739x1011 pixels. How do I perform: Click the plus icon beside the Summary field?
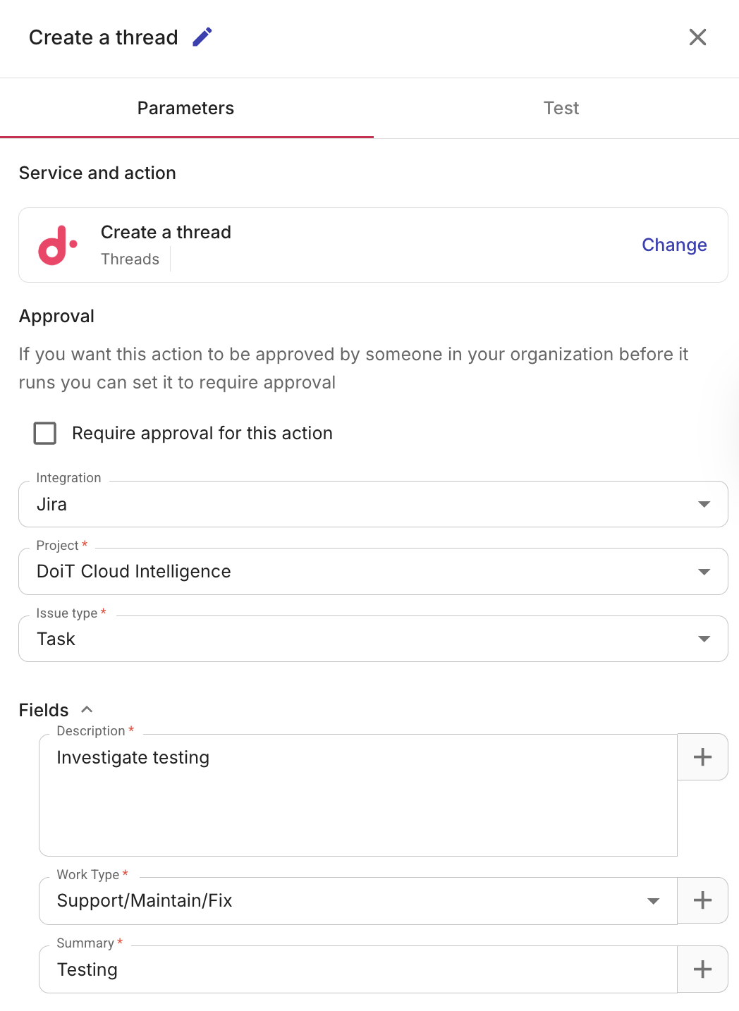(702, 969)
